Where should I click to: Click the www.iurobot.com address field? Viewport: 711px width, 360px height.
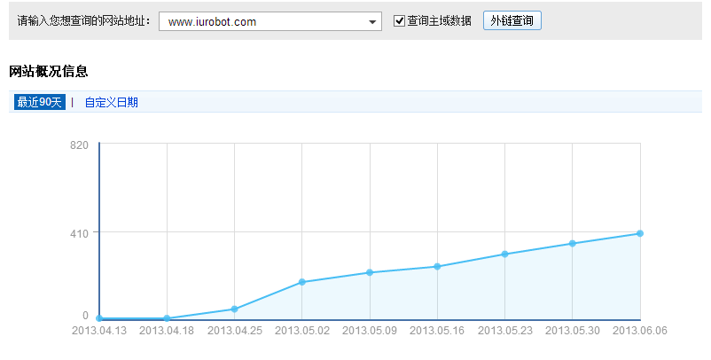click(262, 21)
